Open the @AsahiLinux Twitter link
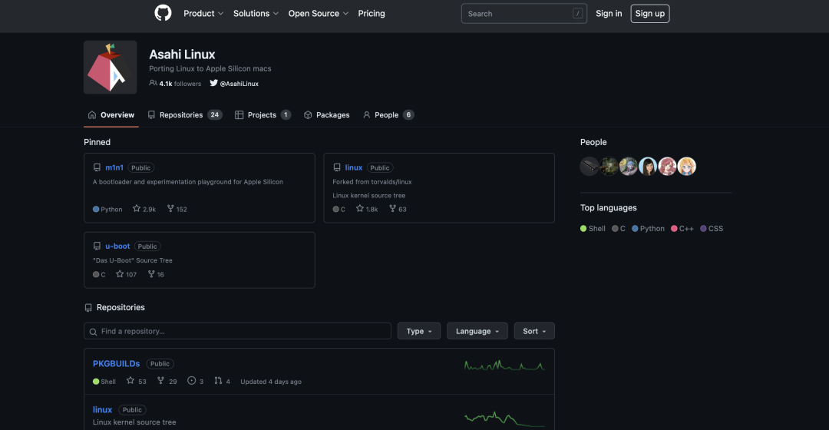Viewport: 829px width, 430px height. point(234,84)
